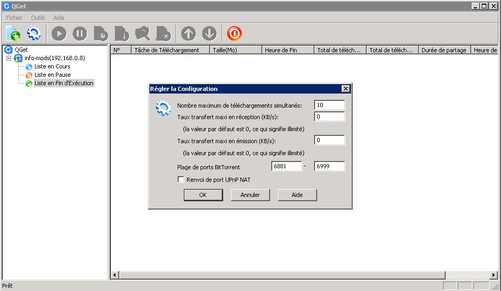501x291 pixels.
Task: Open the Fichier menu
Action: point(15,18)
